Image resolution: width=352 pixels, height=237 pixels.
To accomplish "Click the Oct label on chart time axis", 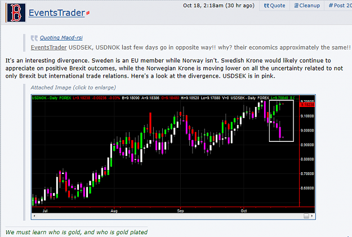I will pos(244,211).
